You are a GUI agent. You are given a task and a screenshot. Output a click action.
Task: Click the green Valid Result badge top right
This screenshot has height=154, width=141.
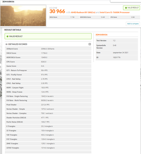tap(132, 8)
